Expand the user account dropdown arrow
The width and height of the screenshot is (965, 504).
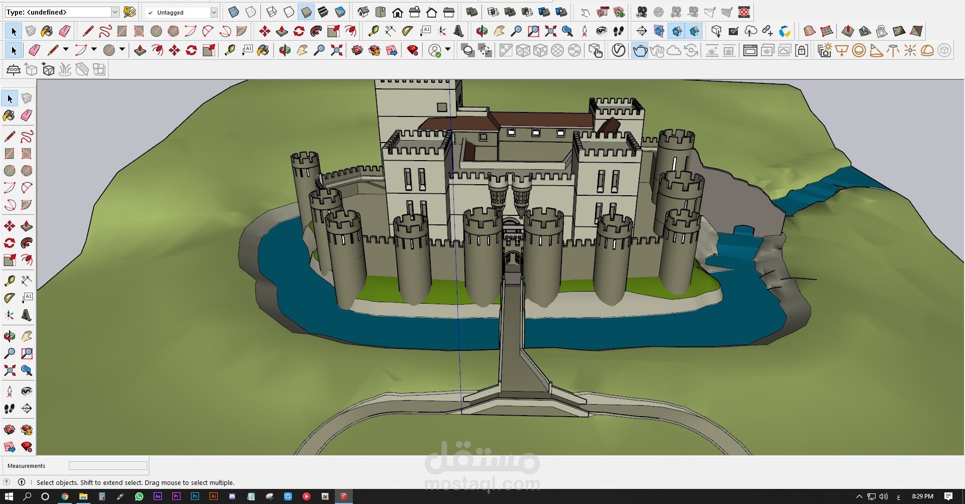(x=447, y=50)
